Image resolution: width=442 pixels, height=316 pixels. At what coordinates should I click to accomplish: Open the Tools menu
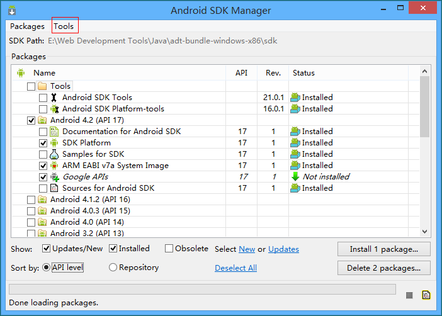click(64, 26)
